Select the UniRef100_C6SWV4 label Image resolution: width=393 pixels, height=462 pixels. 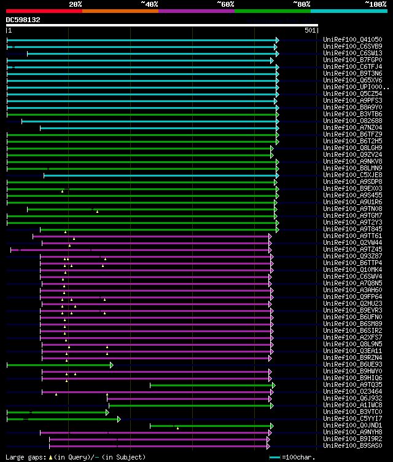(352, 277)
